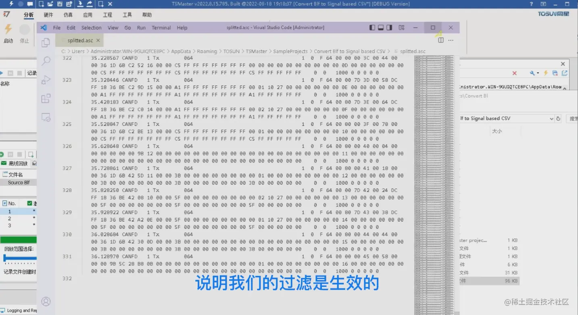Select the 离线回放 tab in TSMaster
This screenshot has width=578, height=315.
coord(15,163)
